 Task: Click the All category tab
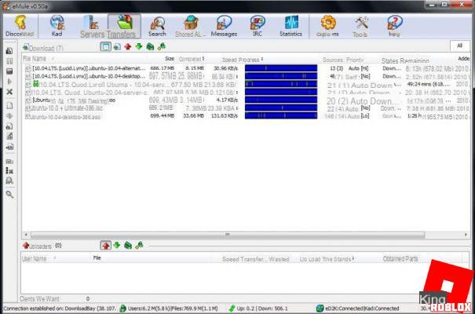click(459, 46)
